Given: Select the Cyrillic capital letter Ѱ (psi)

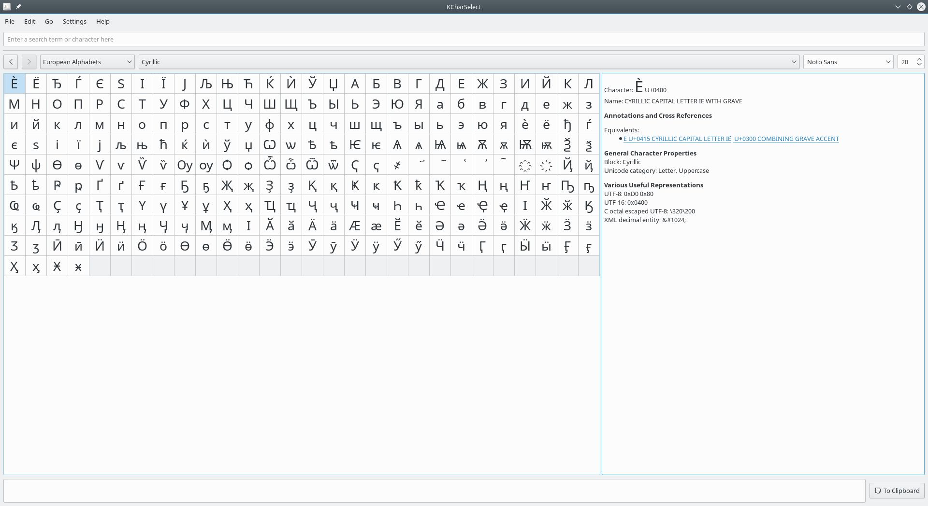Looking at the screenshot, I should [x=14, y=165].
